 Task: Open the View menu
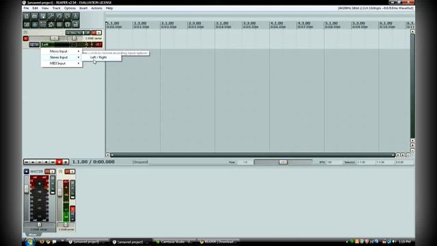click(45, 8)
